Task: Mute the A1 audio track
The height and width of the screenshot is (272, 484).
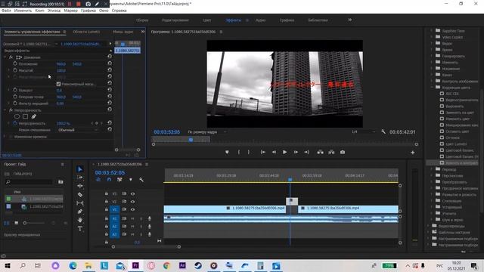Action: (x=133, y=218)
